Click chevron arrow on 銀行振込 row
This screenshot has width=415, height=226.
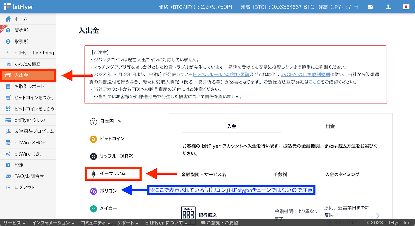(x=378, y=215)
